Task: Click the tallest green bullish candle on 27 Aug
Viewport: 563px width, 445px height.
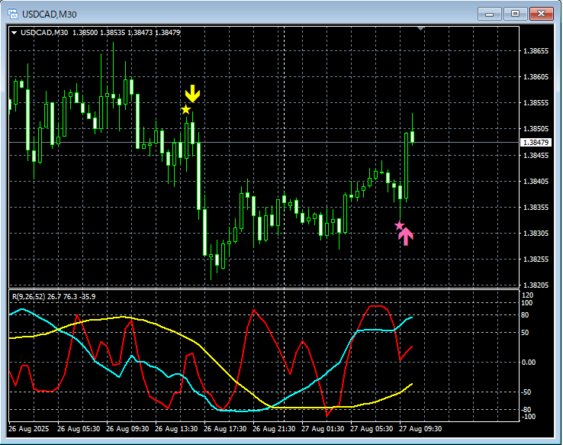Action: 407,166
